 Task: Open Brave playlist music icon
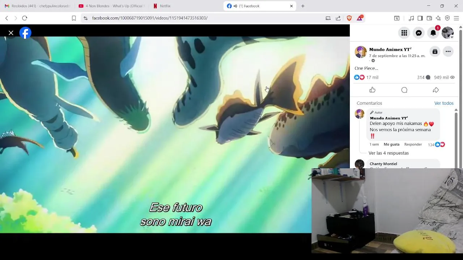411,18
